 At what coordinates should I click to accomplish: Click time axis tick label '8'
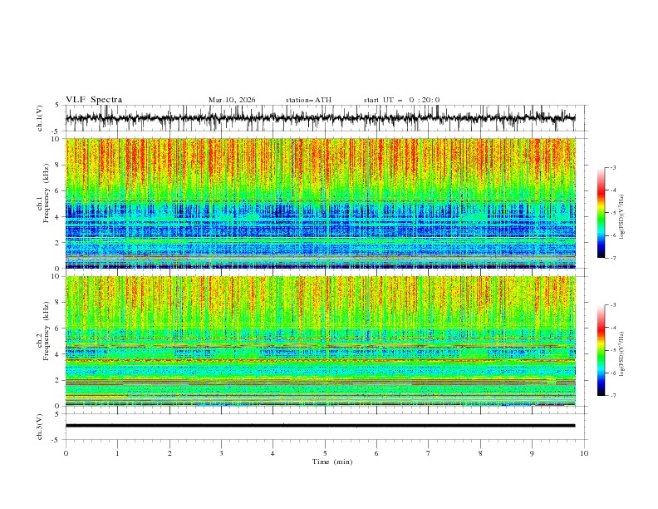click(x=480, y=453)
